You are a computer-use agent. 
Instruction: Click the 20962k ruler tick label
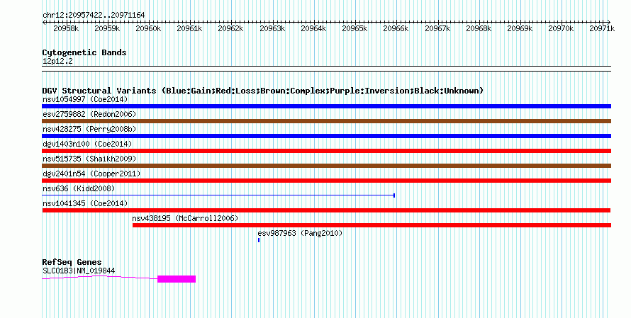click(230, 28)
